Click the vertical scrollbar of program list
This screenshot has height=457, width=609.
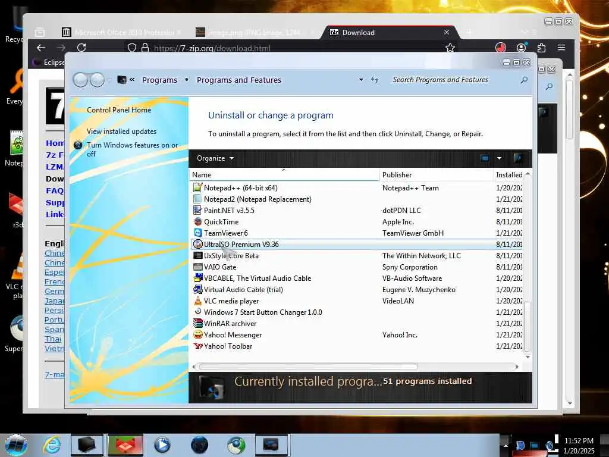(x=527, y=325)
